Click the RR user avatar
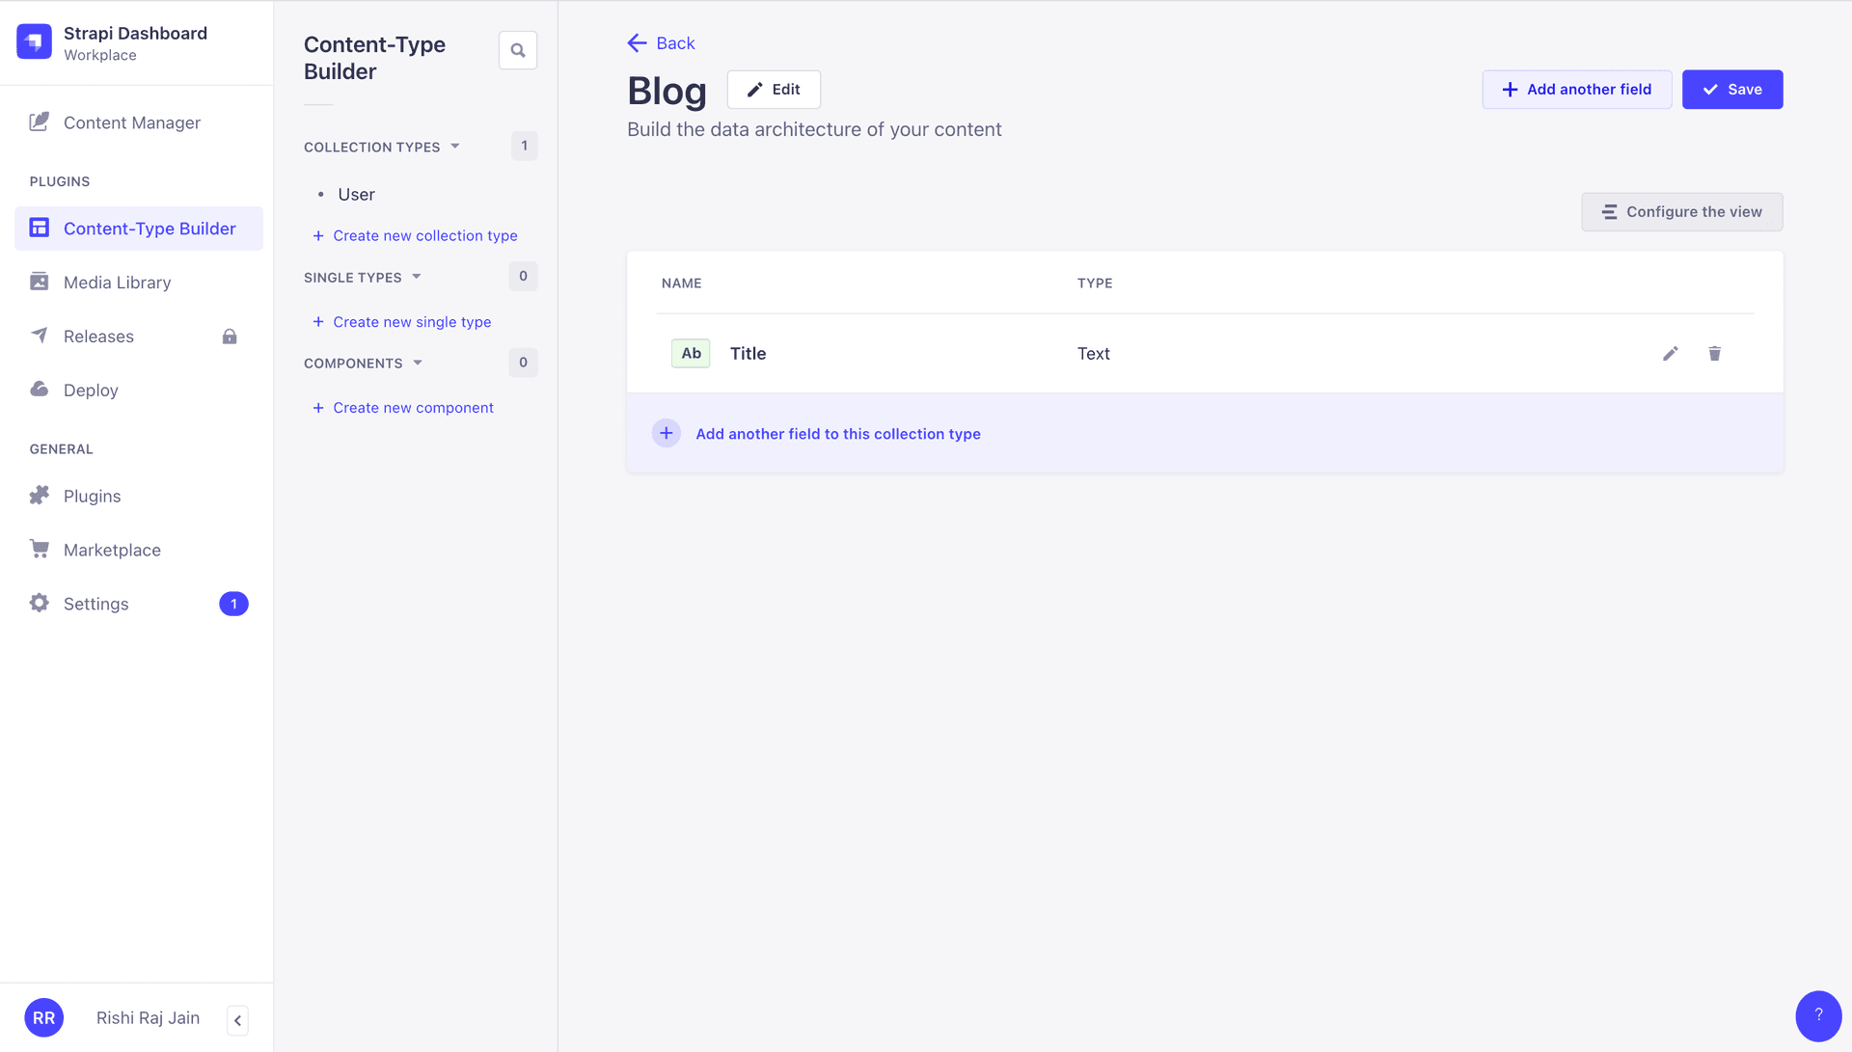Screen dimensions: 1852x1052 44,1018
